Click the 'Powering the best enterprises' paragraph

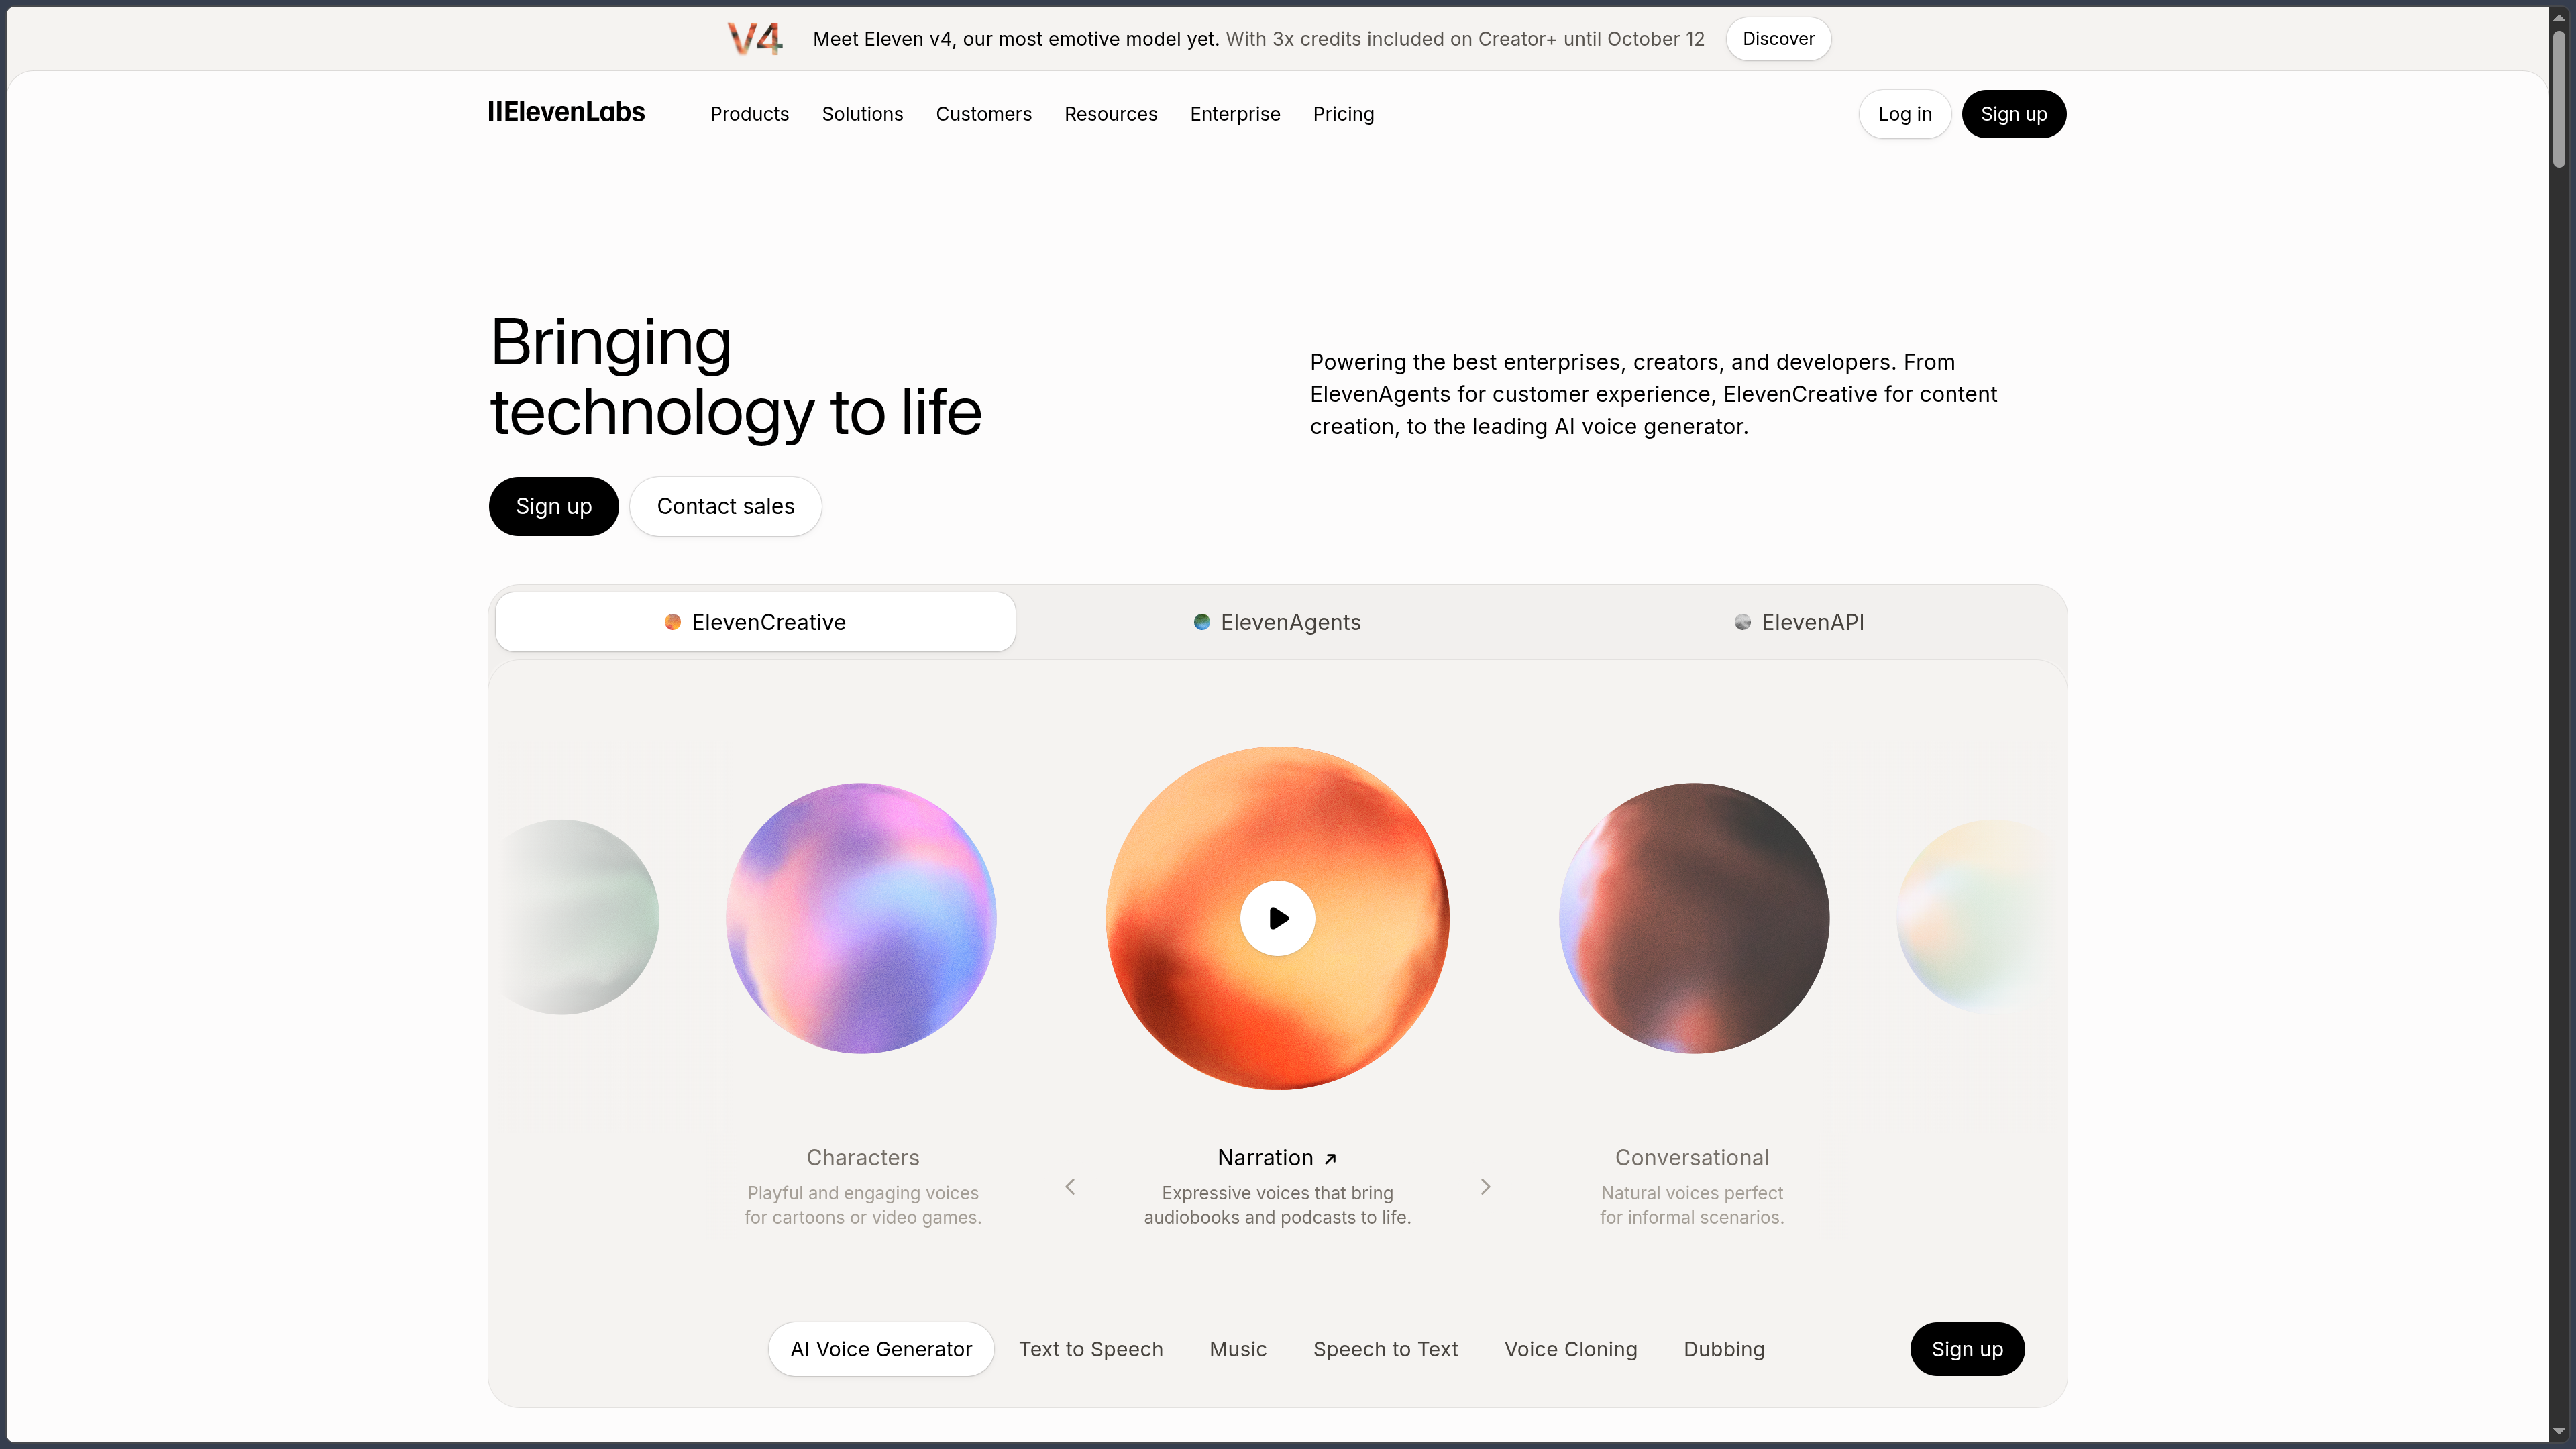click(1653, 394)
